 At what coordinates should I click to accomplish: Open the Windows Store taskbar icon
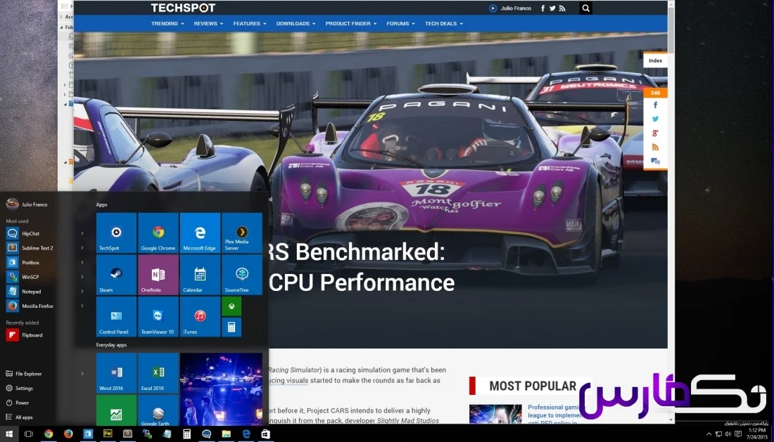[x=265, y=434]
